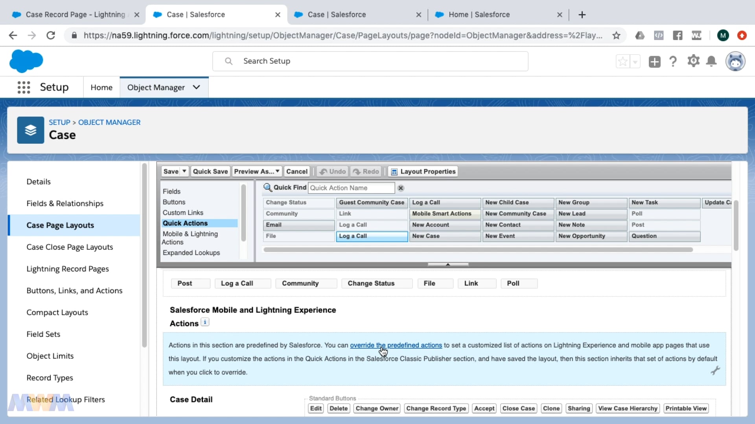This screenshot has height=424, width=755.
Task: Bookmark page with the Chrome star icon
Action: tap(616, 36)
